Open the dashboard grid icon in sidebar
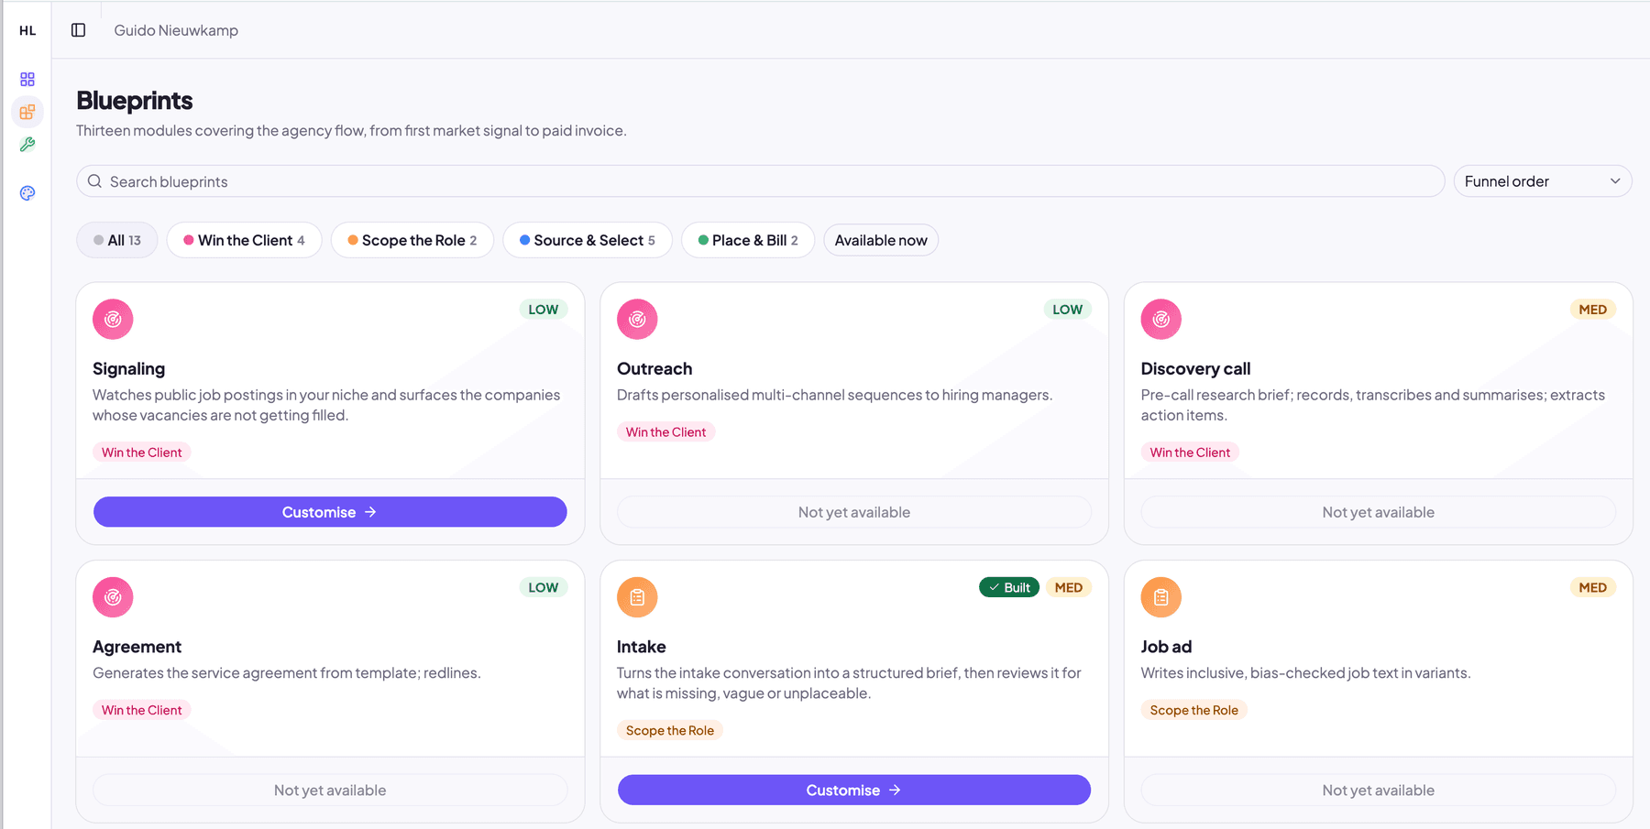The image size is (1650, 829). pos(27,80)
